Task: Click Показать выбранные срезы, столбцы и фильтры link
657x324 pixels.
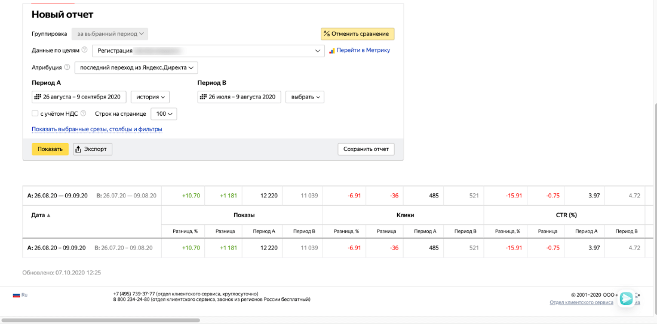Action: point(97,129)
